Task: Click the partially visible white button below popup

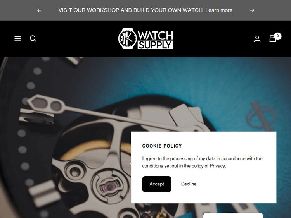Action: coord(233,215)
